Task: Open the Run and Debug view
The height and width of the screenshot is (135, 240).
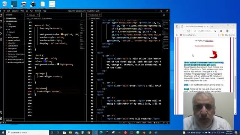Action: (x=1, y=33)
